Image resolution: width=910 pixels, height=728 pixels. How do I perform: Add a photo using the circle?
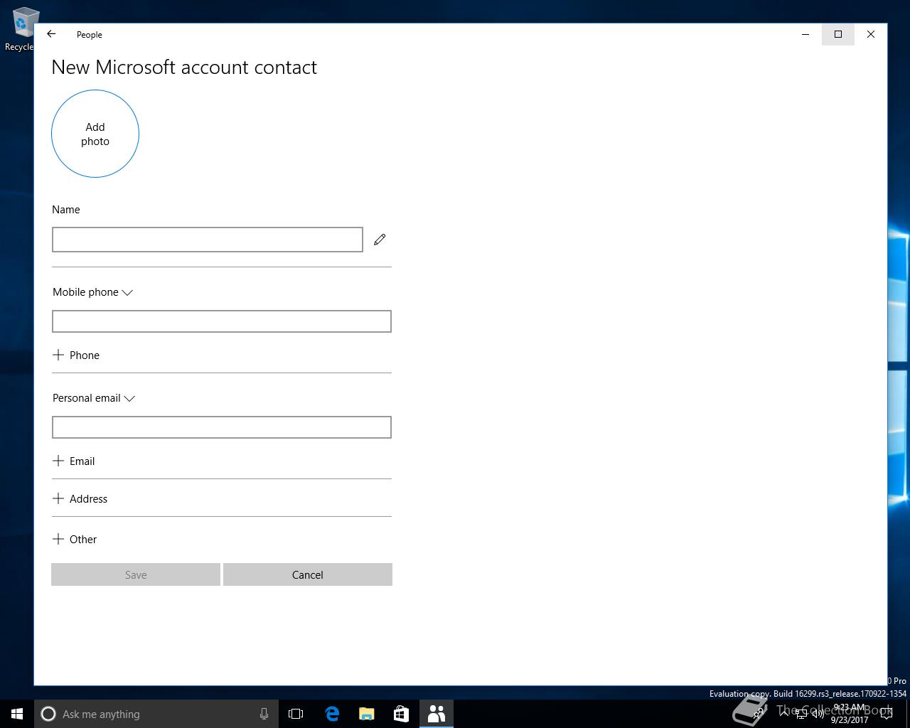pos(95,134)
